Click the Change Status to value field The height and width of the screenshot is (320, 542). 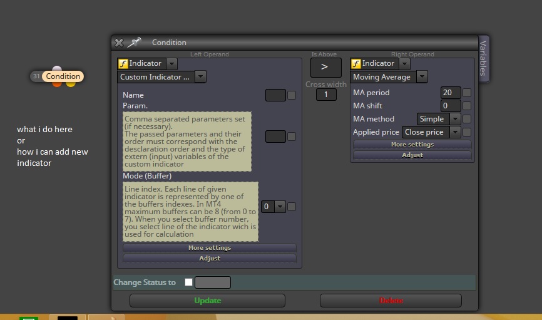click(x=213, y=282)
